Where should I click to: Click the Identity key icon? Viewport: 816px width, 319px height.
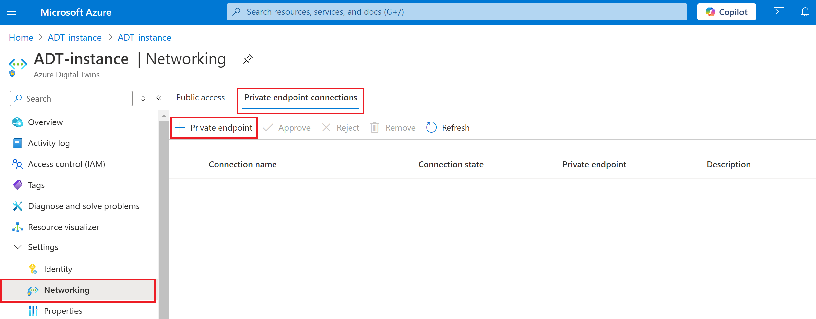click(x=33, y=269)
